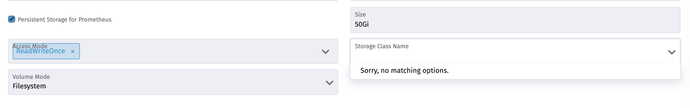The height and width of the screenshot is (108, 690).
Task: Uncheck Persistent Storage for Prometheus checkbox
Action: 12,19
